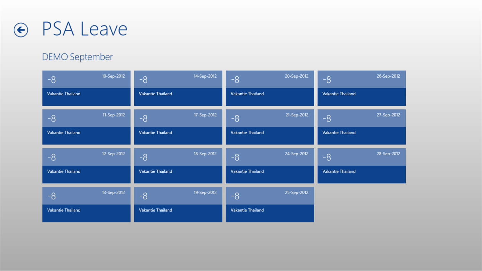
Task: Select the 11-Sep-2012 Vakantie Thailand tile
Action: pos(86,127)
